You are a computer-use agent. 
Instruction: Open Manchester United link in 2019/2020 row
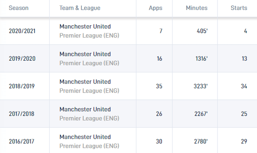[x=85, y=54]
